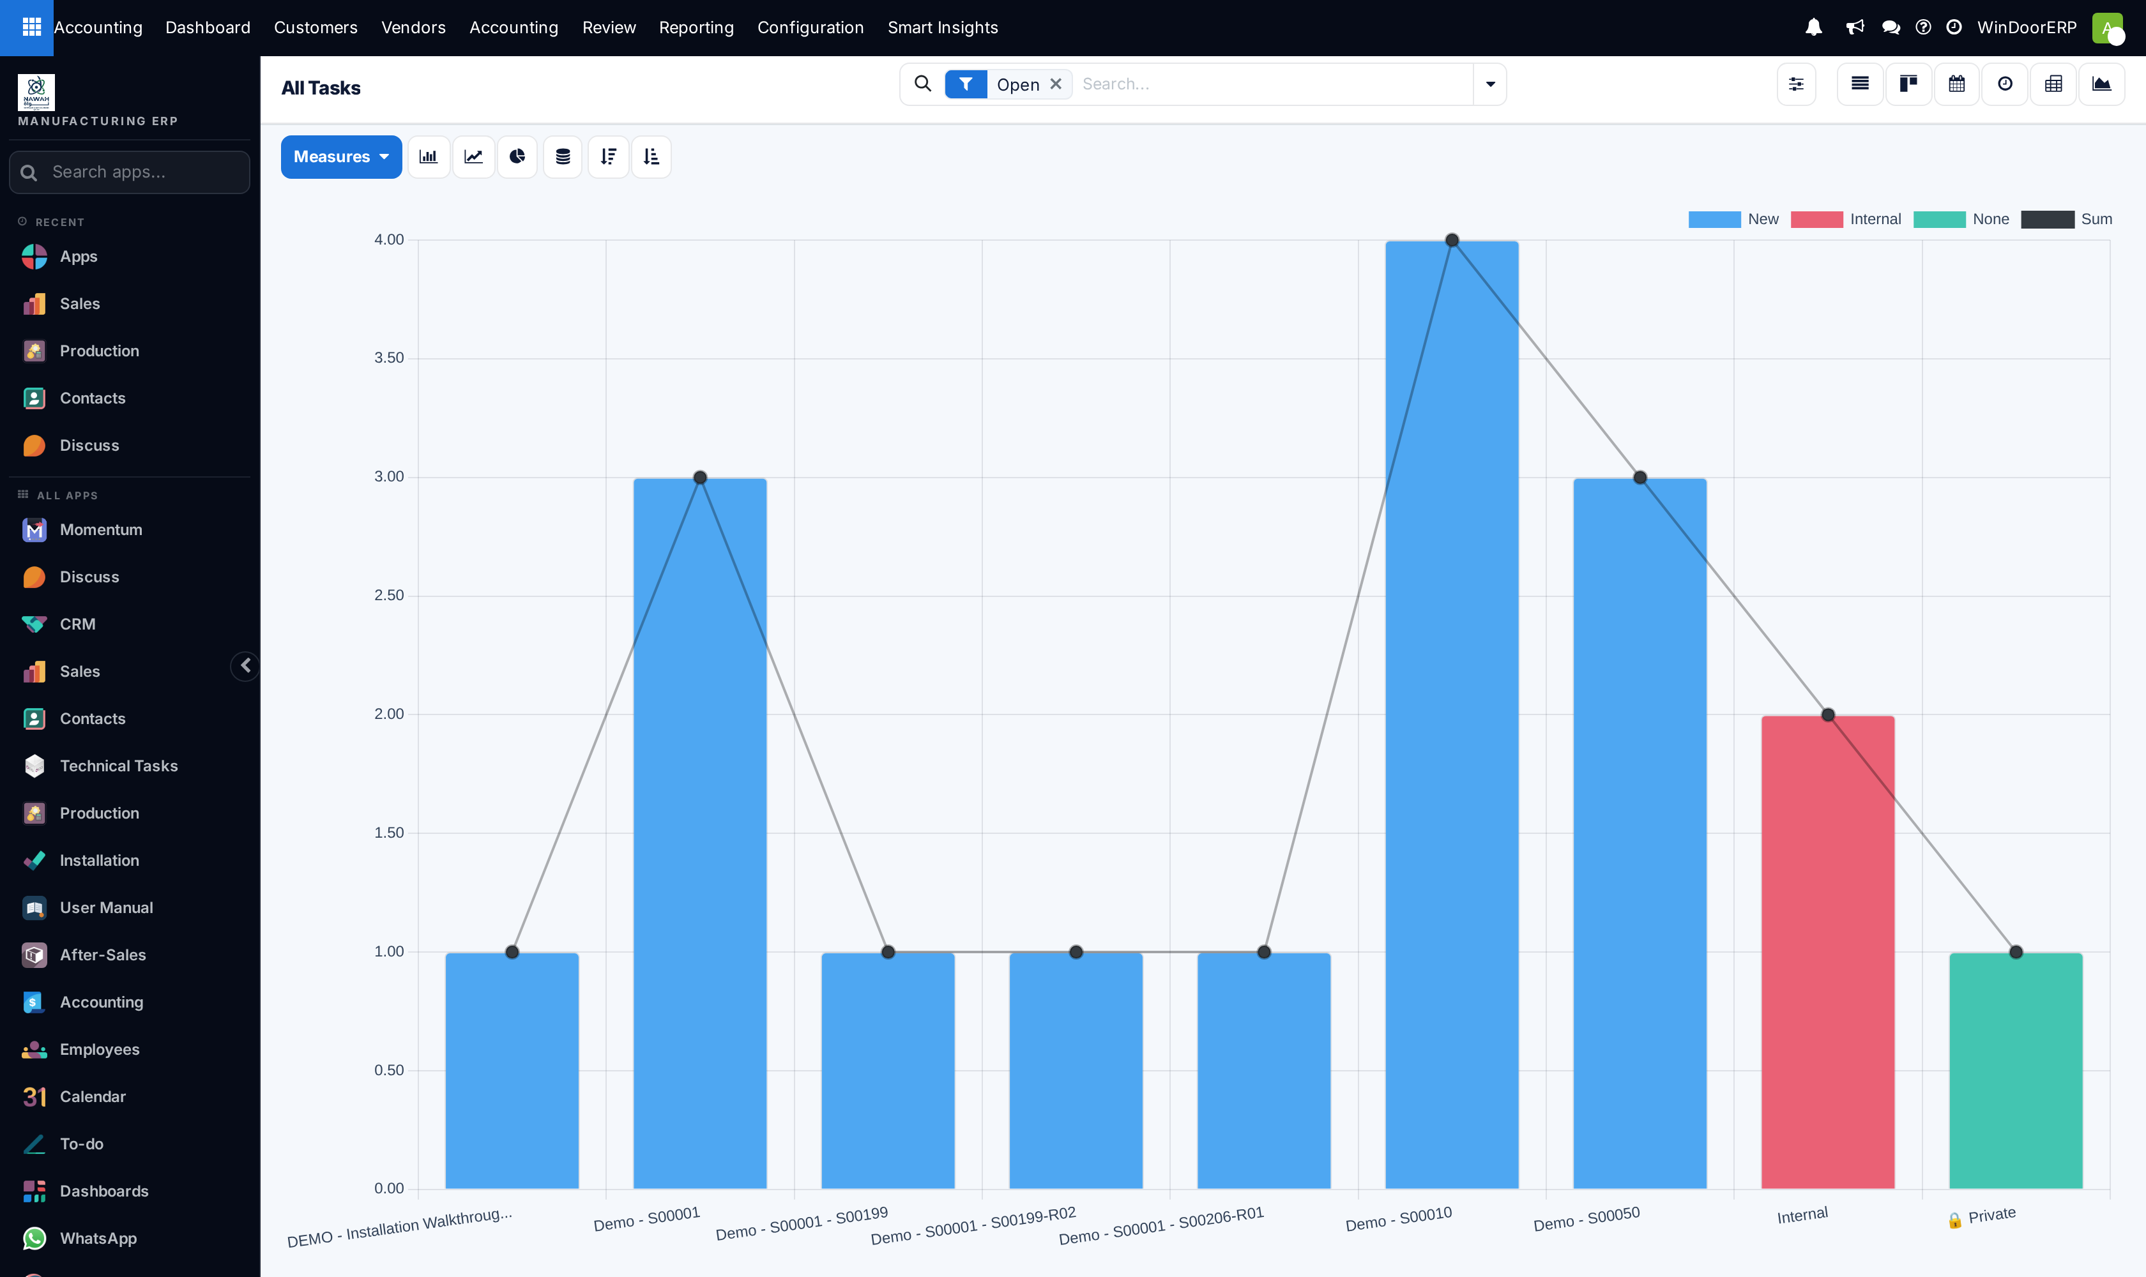Toggle the Sum legend swatch

(2047, 220)
